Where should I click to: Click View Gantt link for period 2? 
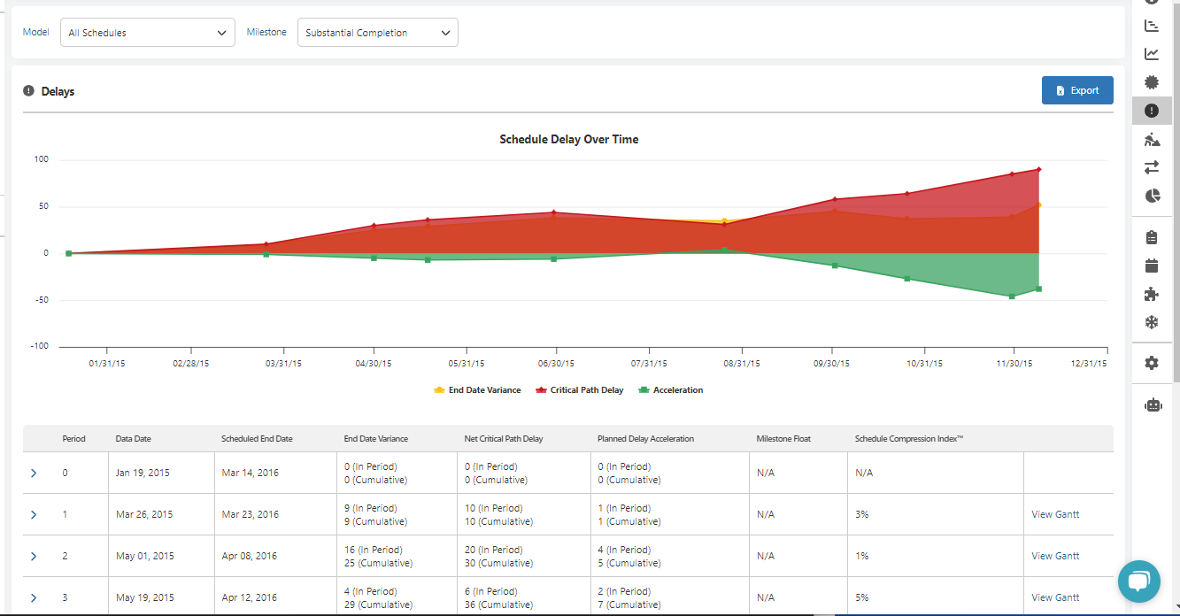pos(1055,556)
